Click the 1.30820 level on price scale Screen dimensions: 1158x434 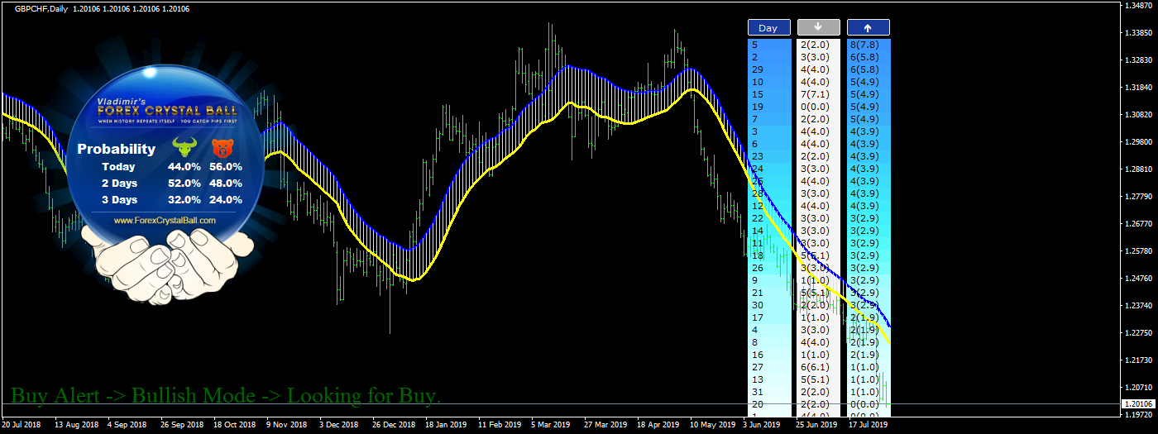[x=1138, y=114]
